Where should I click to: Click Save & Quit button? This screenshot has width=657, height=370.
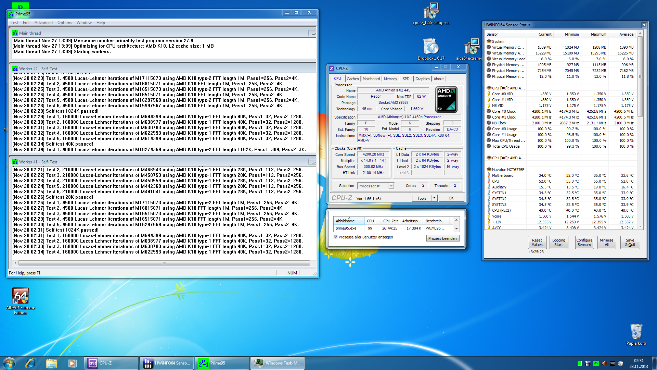(630, 242)
